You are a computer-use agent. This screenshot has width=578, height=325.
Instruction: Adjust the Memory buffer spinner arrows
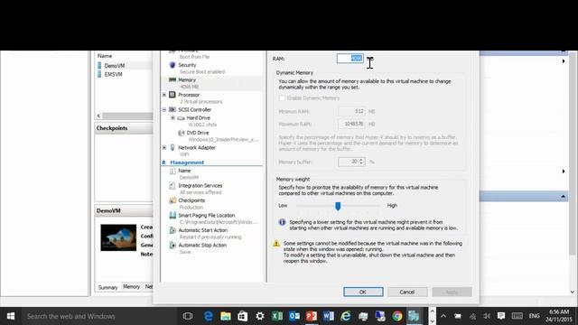point(361,162)
